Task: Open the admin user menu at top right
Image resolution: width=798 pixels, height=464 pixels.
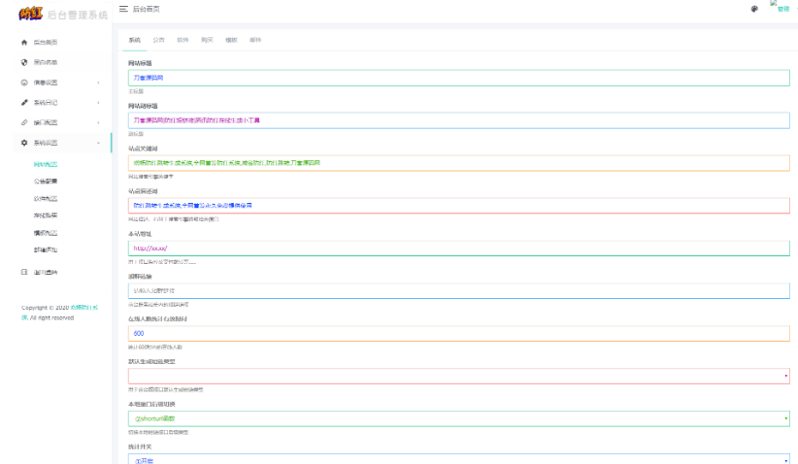Action: click(x=780, y=8)
